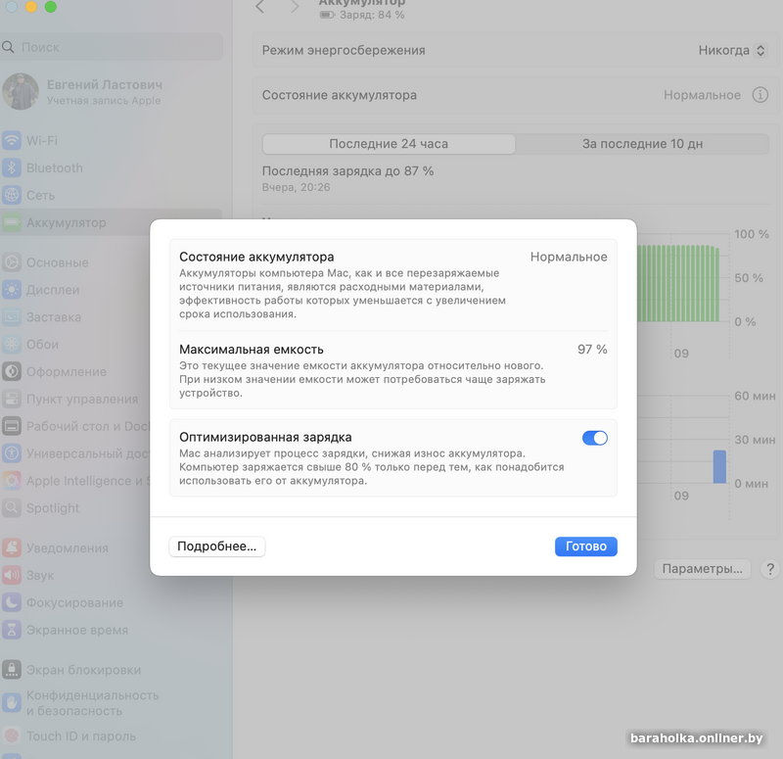Select Экран блокировки label in sidebar

point(83,670)
